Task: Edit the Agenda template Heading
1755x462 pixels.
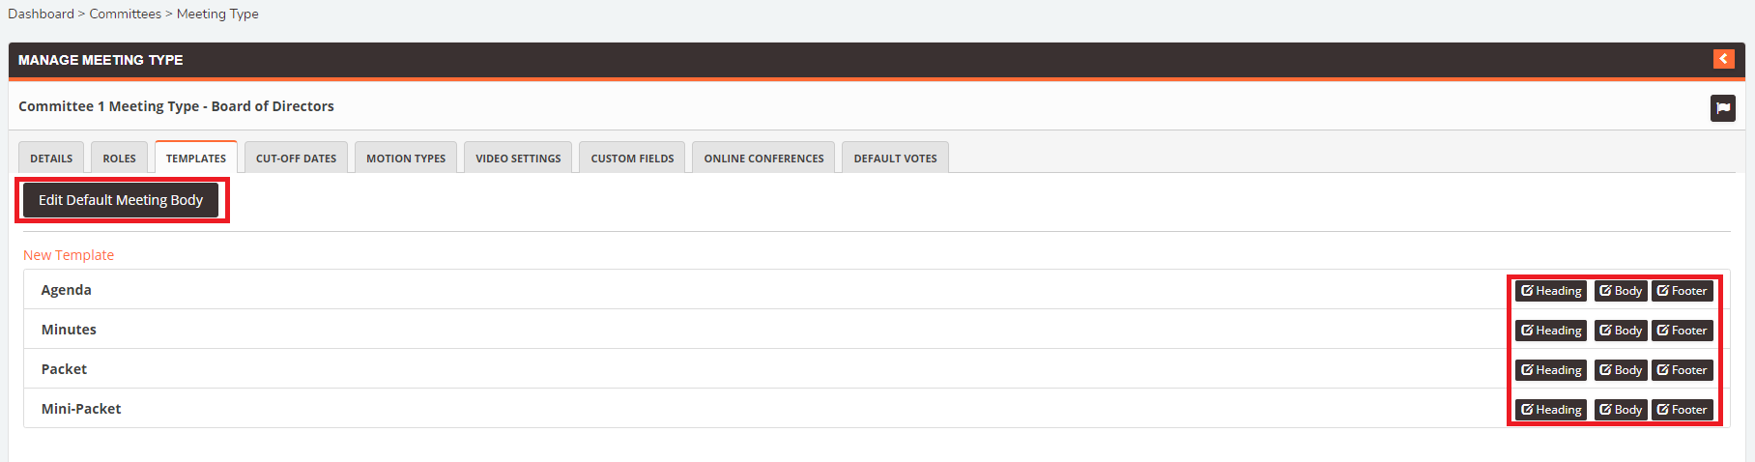Action: tap(1550, 291)
